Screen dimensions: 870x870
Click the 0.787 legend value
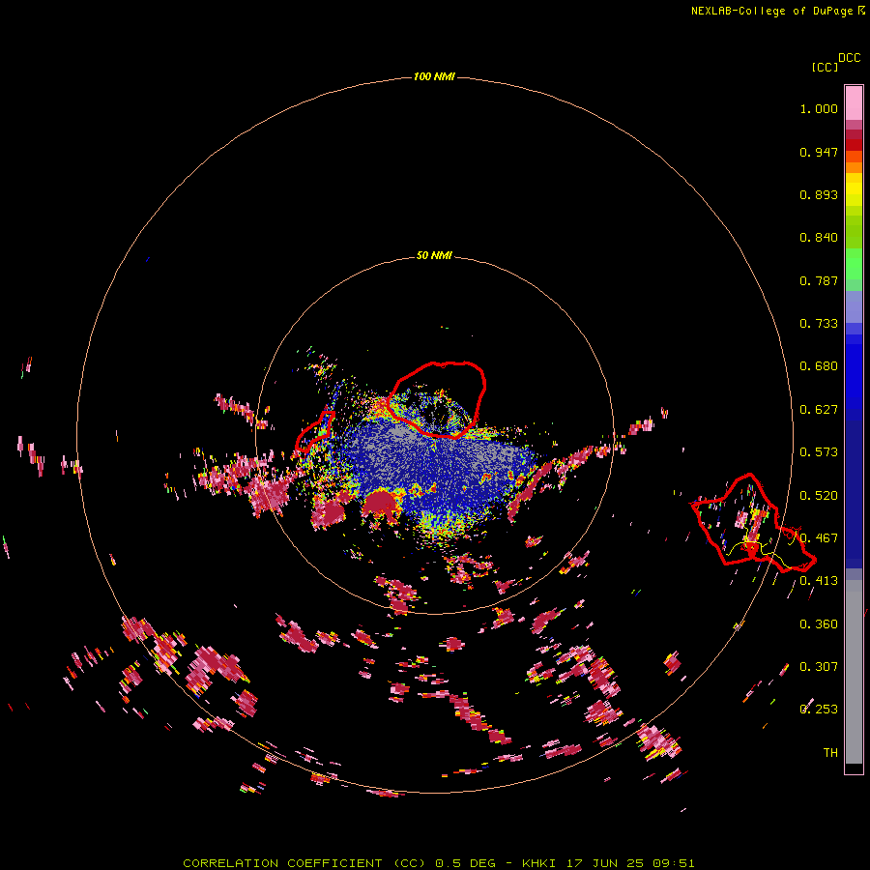click(819, 280)
